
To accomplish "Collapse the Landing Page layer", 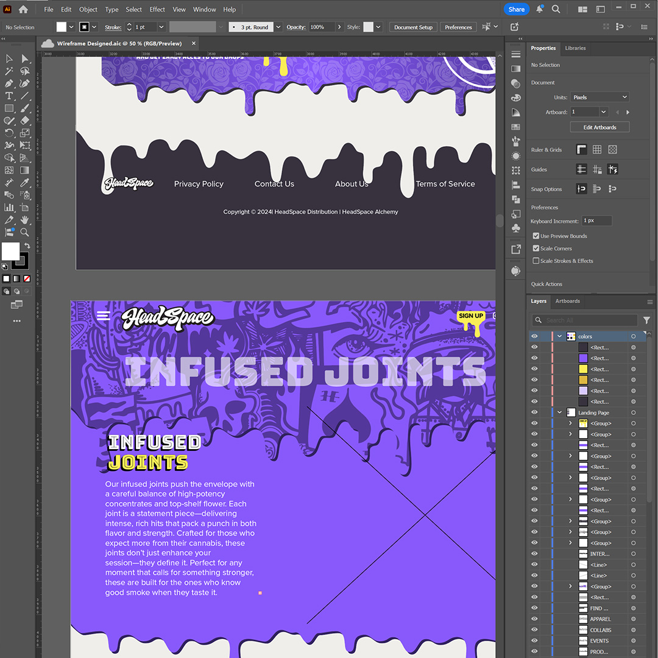I will [559, 412].
